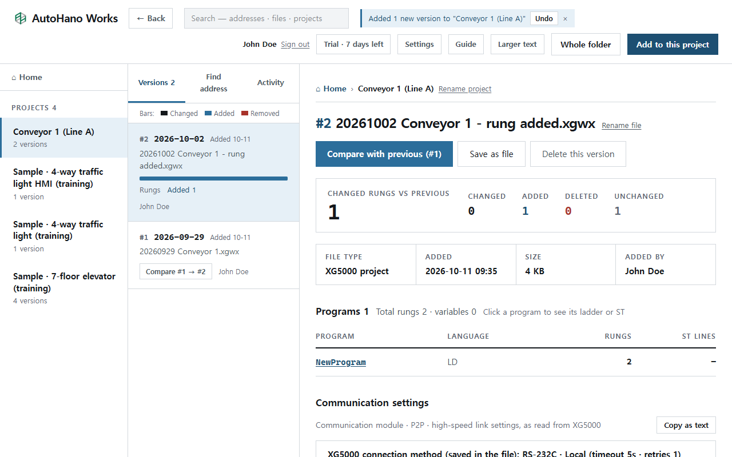This screenshot has width=732, height=457.
Task: Go to Home in the sidebar
Action: point(63,77)
